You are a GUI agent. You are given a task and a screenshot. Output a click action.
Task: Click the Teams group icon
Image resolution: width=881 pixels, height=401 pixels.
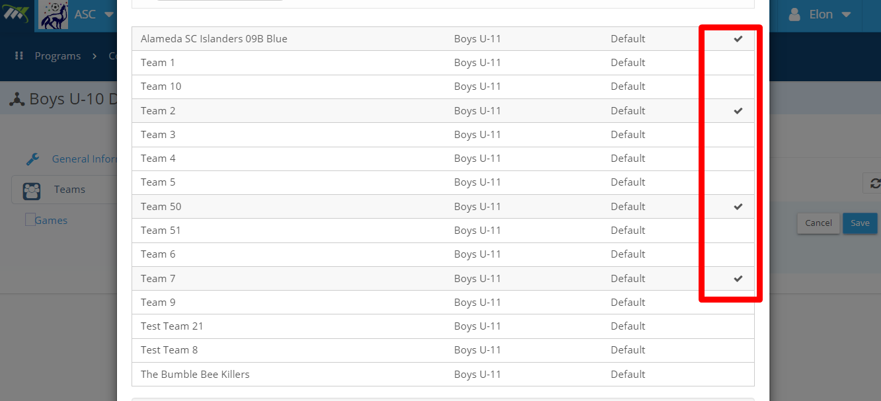tap(32, 190)
